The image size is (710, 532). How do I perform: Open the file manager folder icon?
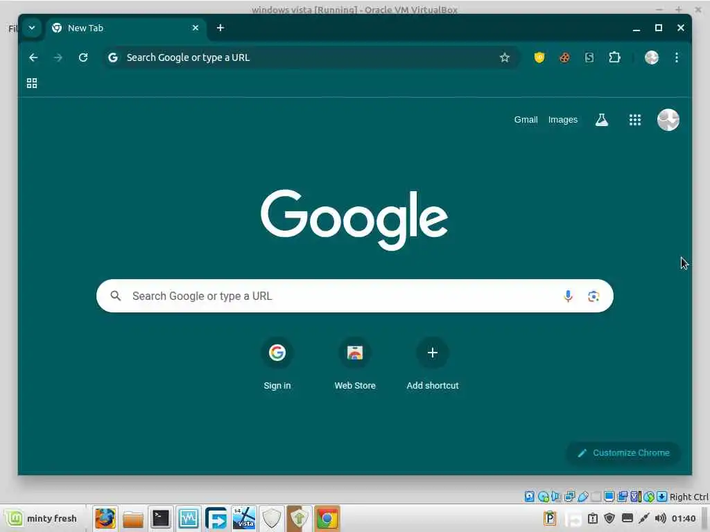tap(132, 518)
